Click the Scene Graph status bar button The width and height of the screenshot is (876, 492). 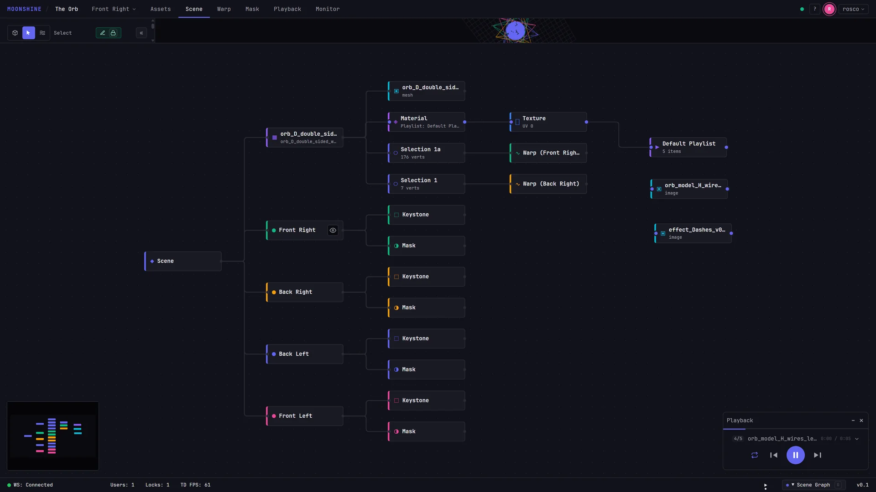point(813,485)
